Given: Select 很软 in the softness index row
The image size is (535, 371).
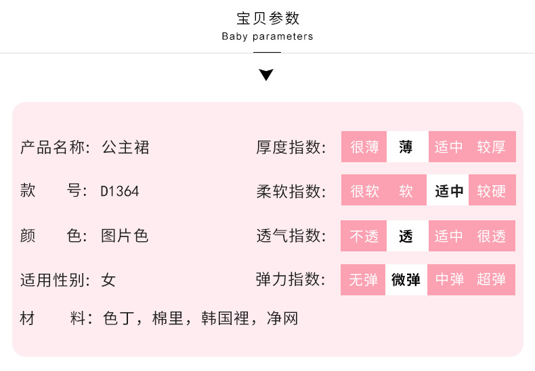Looking at the screenshot, I should click(x=364, y=191).
